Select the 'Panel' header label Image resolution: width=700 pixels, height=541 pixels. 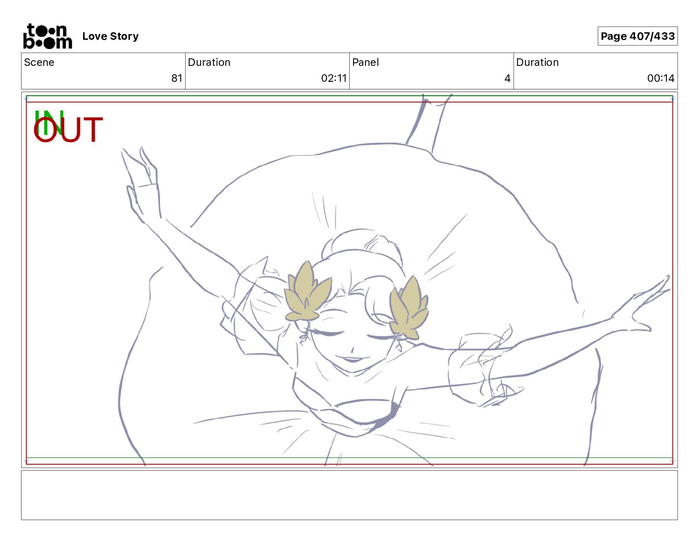(365, 62)
